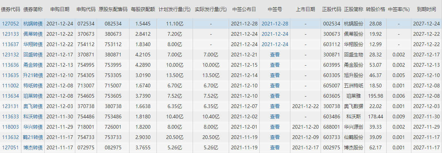Click the 到期时间 column header

[x=426, y=9]
